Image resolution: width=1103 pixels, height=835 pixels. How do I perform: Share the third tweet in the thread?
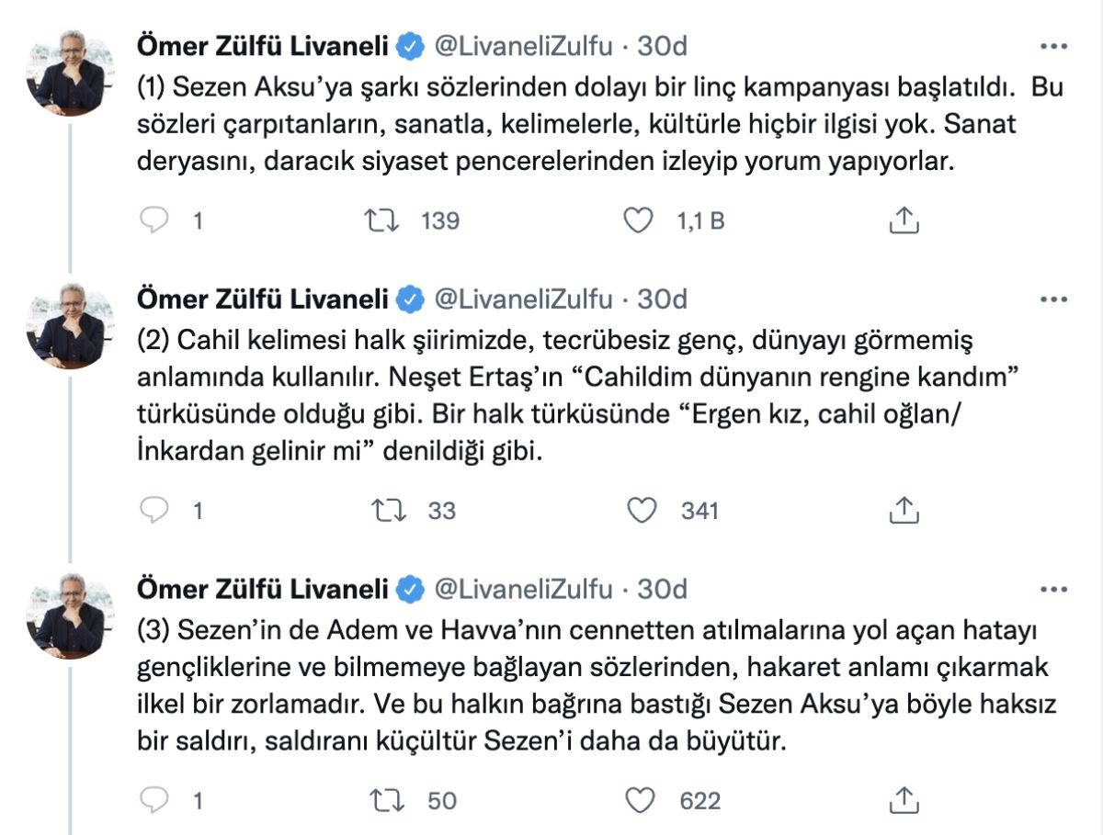pyautogui.click(x=904, y=800)
